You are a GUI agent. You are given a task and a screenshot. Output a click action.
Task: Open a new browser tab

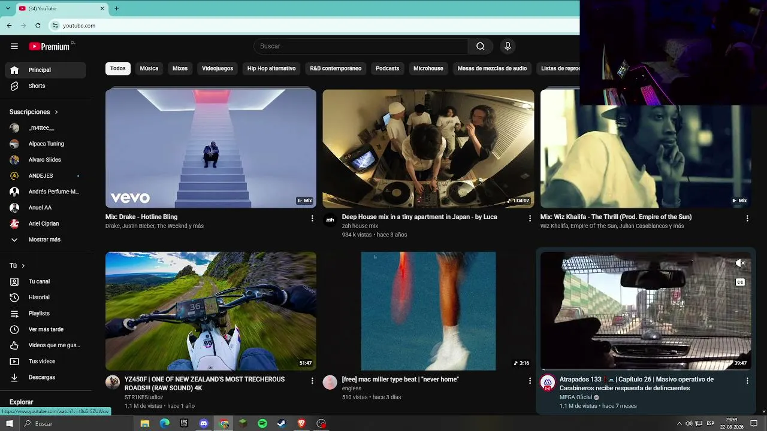(x=116, y=8)
